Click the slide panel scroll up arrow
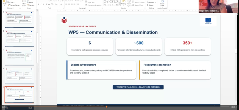Image resolution: width=239 pixels, height=110 pixels. point(37,10)
